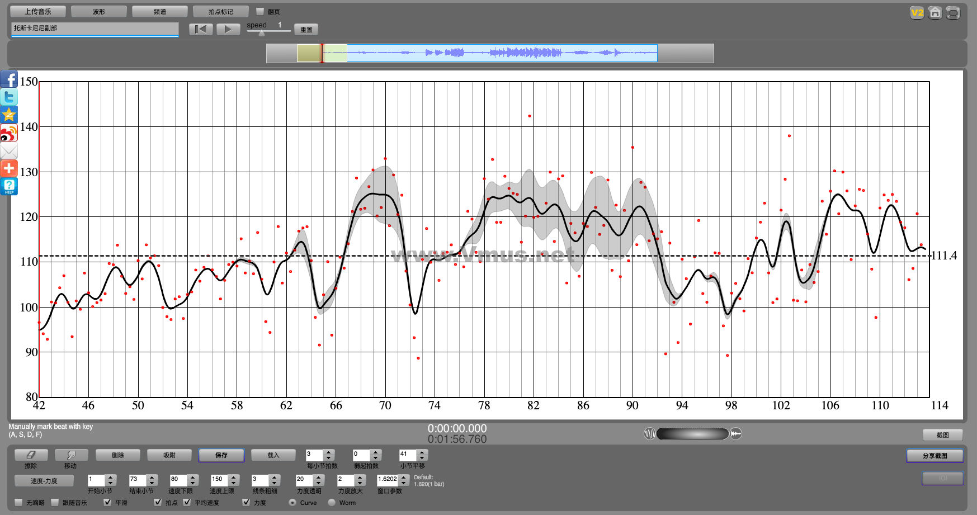Enable the 翻页 page-turn checkbox
This screenshot has width=977, height=515.
pos(259,11)
